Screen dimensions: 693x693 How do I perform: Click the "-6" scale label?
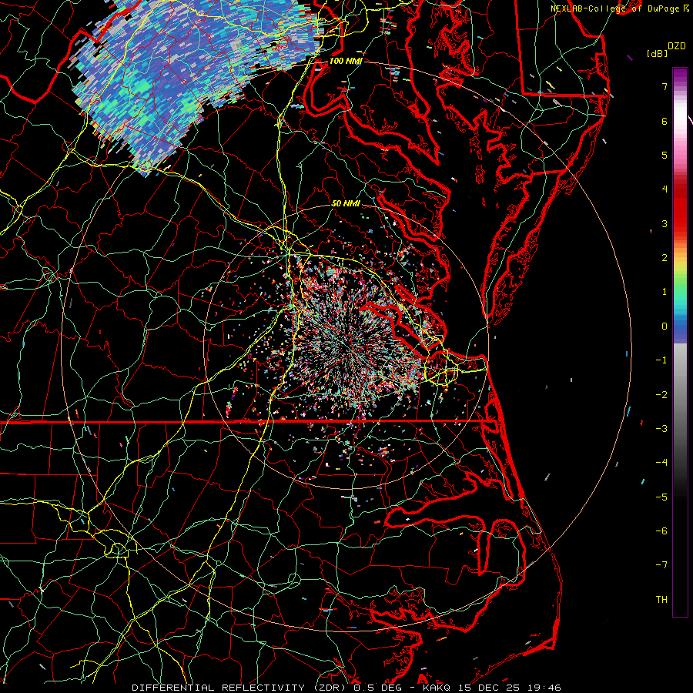pyautogui.click(x=661, y=531)
